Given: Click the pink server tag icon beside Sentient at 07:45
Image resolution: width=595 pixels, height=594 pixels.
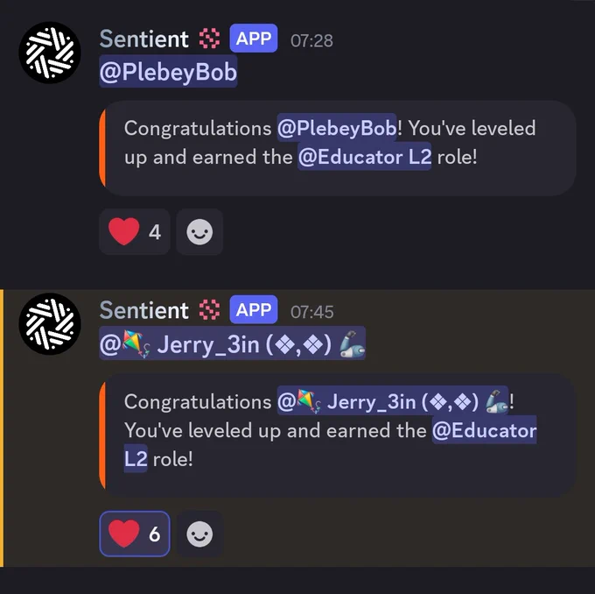Looking at the screenshot, I should [x=209, y=311].
